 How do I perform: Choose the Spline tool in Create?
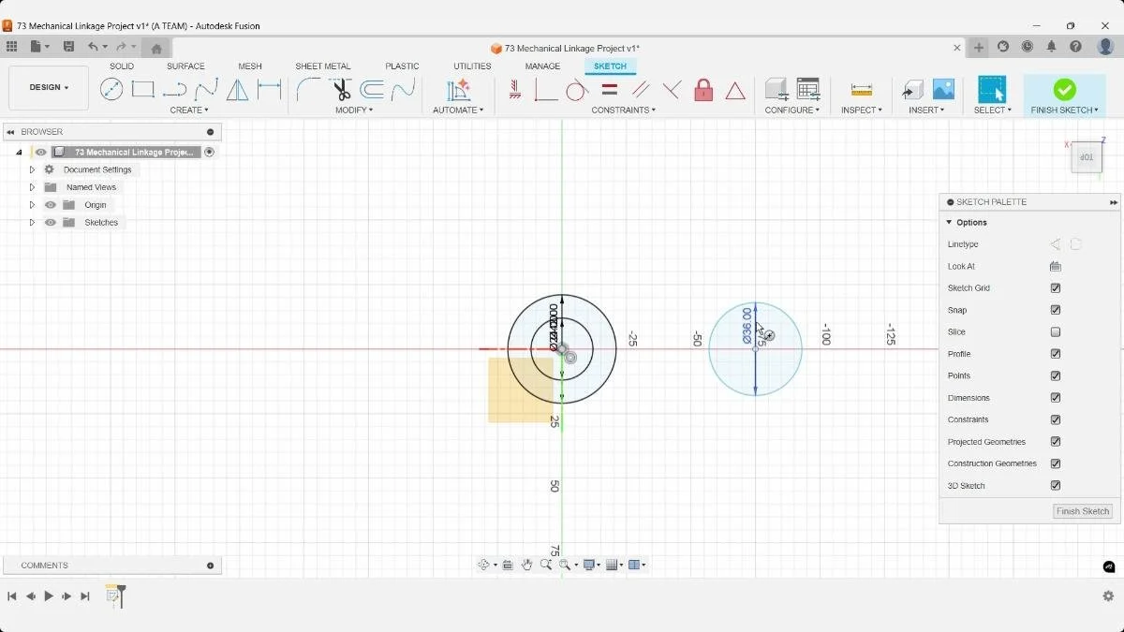tap(206, 89)
